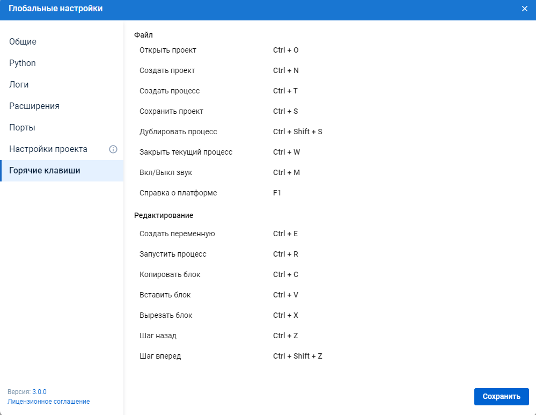The height and width of the screenshot is (415, 536).
Task: Select the Логи sidebar item
Action: 19,85
